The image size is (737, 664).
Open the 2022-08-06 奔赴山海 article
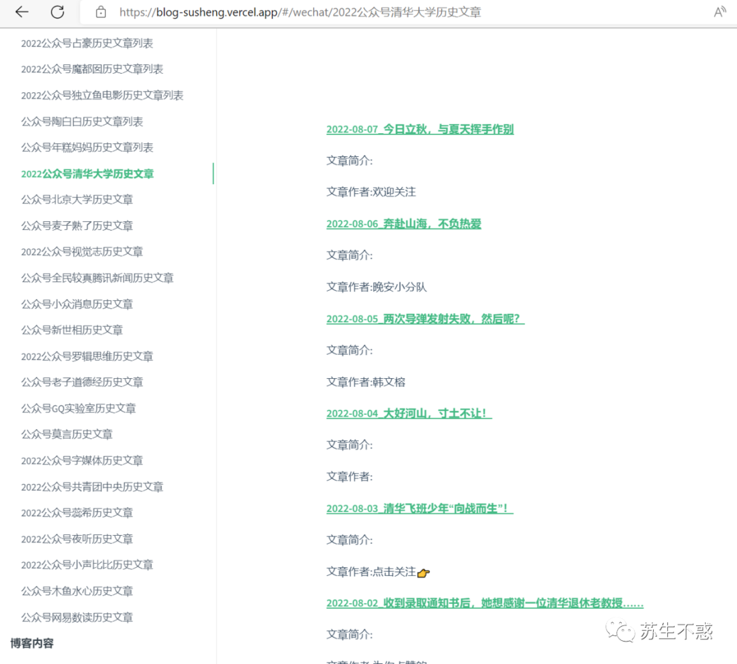click(x=403, y=223)
